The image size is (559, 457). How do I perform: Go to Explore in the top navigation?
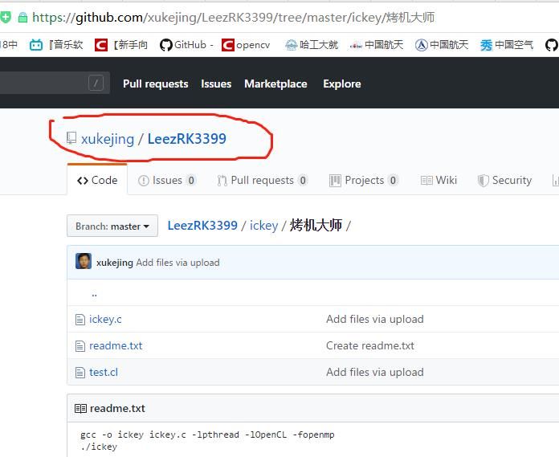[x=342, y=84]
